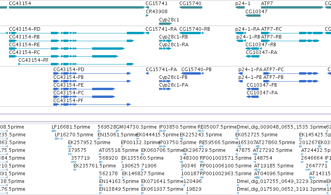
Task: Click protein CG43154-PB label
Action: 68,77
